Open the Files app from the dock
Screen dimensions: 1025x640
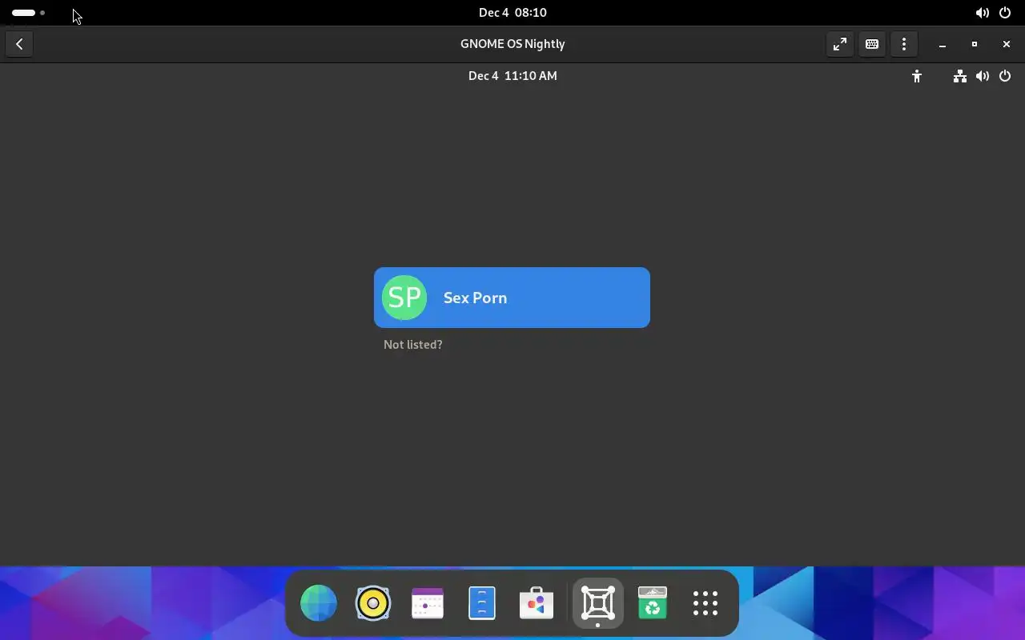(482, 603)
